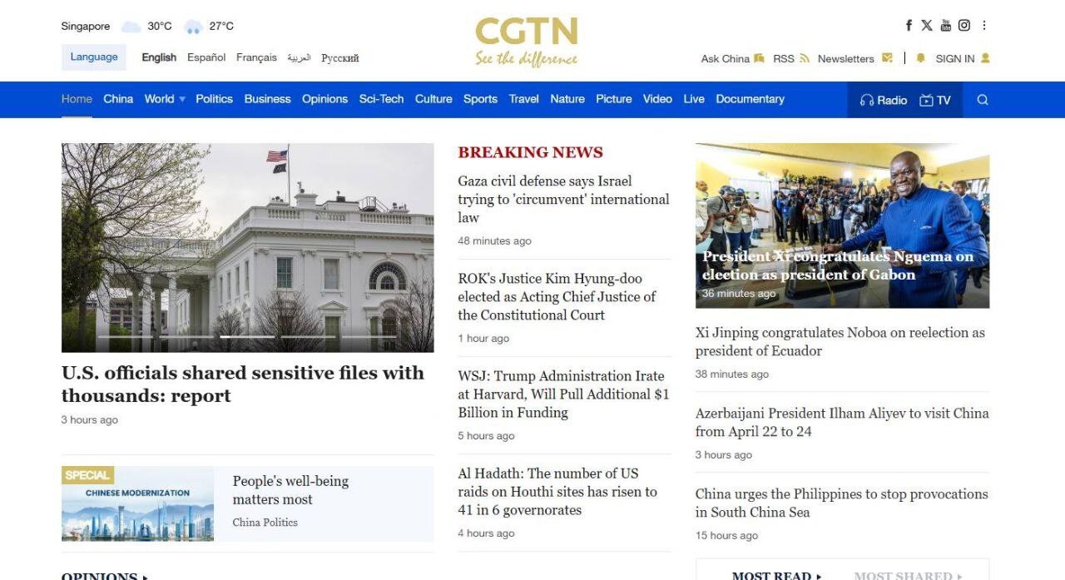Viewport: 1065px width, 580px height.
Task: Click the White House carousel slide indicator
Action: coord(247,337)
